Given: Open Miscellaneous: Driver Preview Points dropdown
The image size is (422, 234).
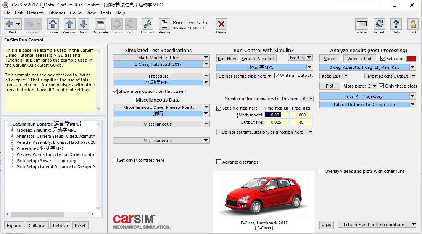Looking at the screenshot, I should 206,107.
